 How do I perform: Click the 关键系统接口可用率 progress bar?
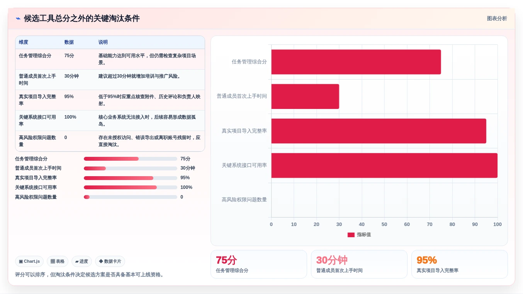[x=131, y=187]
